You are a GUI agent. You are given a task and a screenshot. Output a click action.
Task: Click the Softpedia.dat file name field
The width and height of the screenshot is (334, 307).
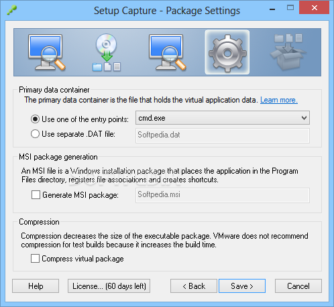point(223,135)
